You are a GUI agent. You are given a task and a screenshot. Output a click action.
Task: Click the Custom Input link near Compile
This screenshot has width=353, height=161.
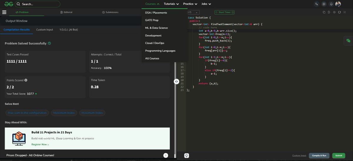coord(299,155)
